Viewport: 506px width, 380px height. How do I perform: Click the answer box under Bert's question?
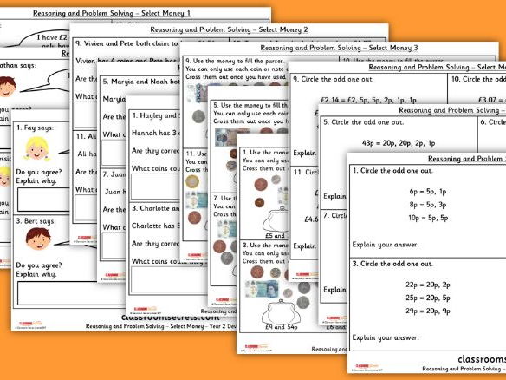coord(71,293)
